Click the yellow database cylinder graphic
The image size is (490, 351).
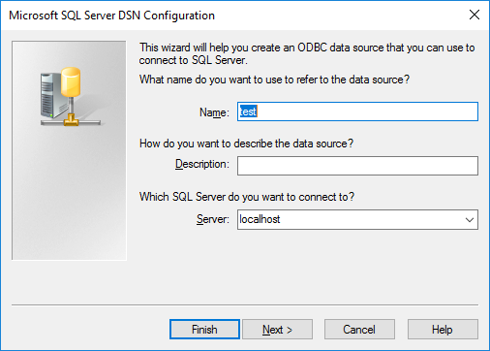click(71, 82)
